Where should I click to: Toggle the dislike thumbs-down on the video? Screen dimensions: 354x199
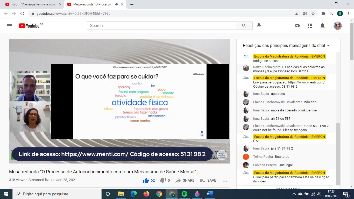(x=163, y=180)
